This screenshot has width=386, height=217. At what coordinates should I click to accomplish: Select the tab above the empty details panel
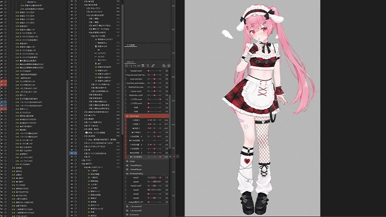click(130, 45)
